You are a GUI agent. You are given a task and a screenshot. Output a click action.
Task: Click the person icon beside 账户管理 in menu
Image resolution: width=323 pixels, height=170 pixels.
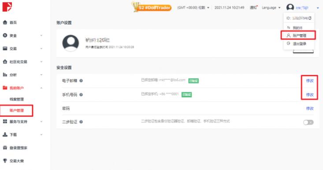pyautogui.click(x=289, y=36)
